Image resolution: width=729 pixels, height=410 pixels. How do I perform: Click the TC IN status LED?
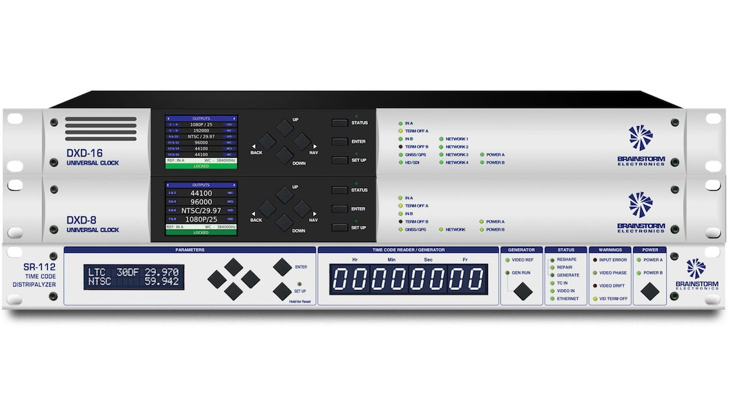552,283
